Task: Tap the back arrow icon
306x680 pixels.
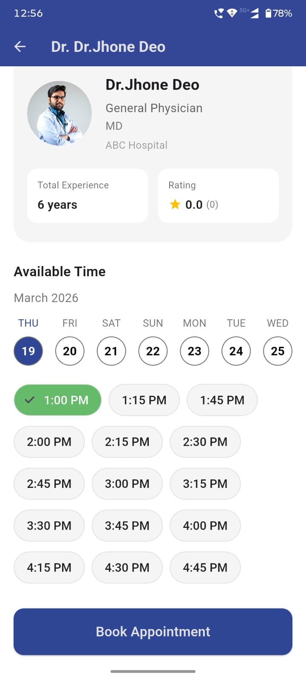Action: [x=20, y=47]
